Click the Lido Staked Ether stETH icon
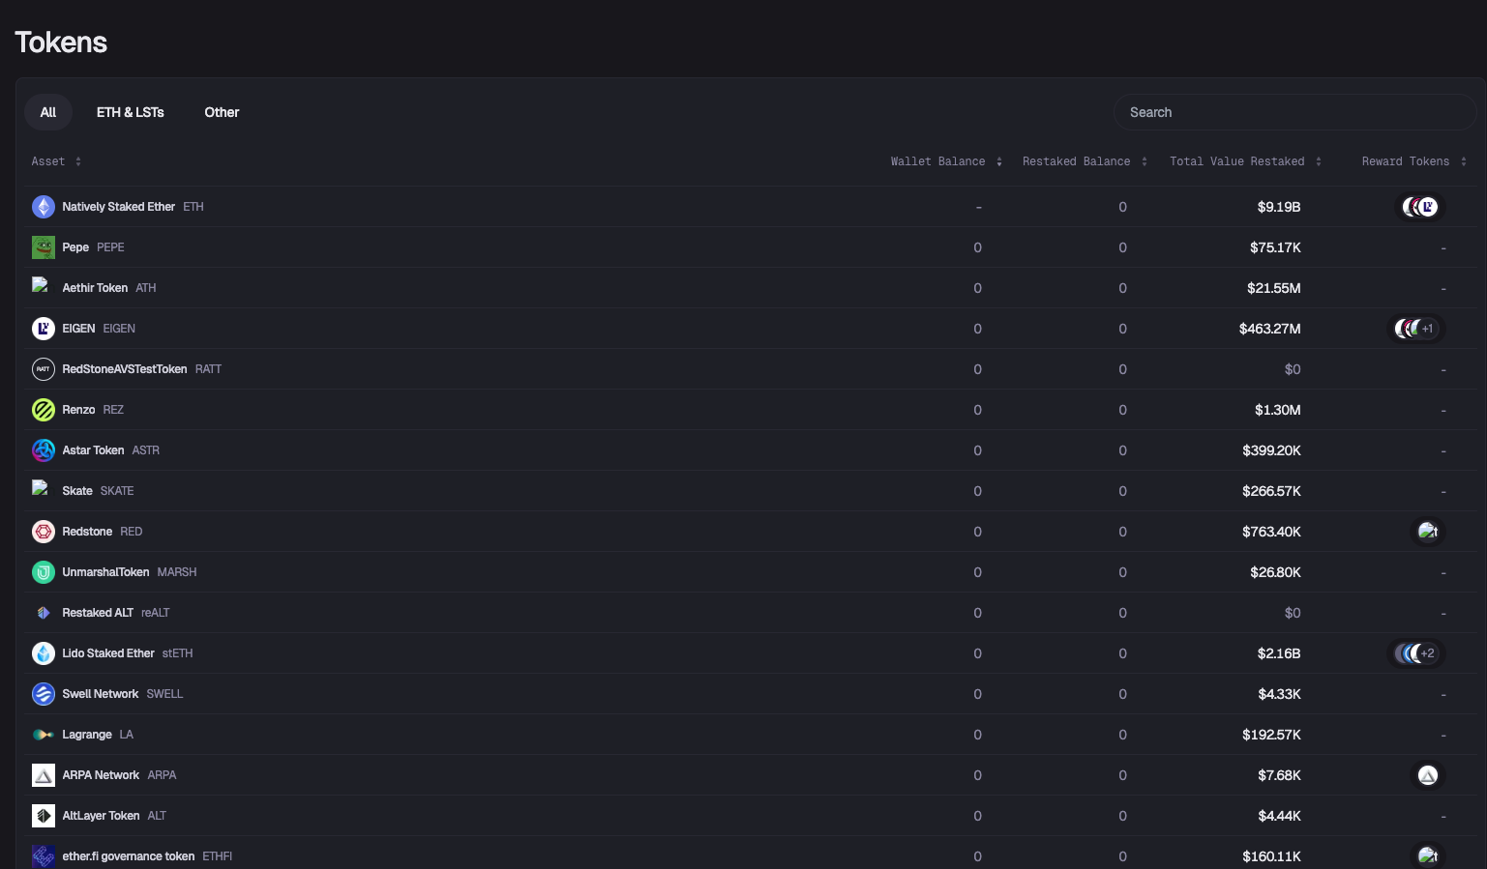 click(44, 653)
